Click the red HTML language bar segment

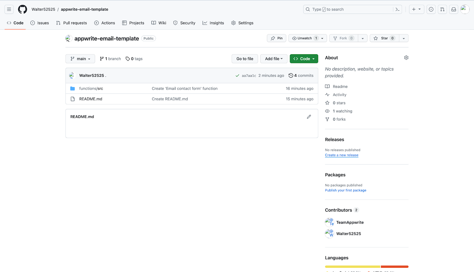395,267
